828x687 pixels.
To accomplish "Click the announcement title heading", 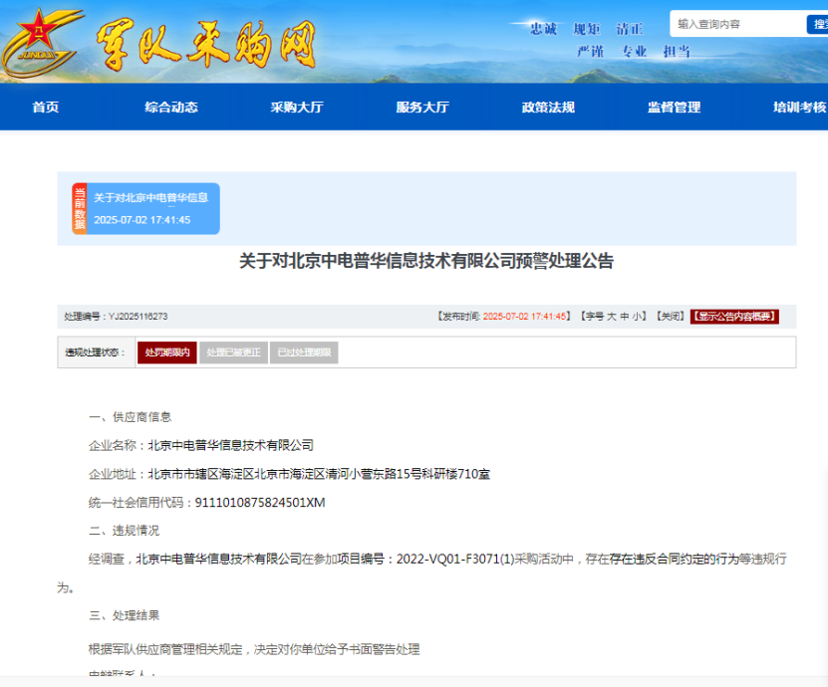I will coord(426,261).
